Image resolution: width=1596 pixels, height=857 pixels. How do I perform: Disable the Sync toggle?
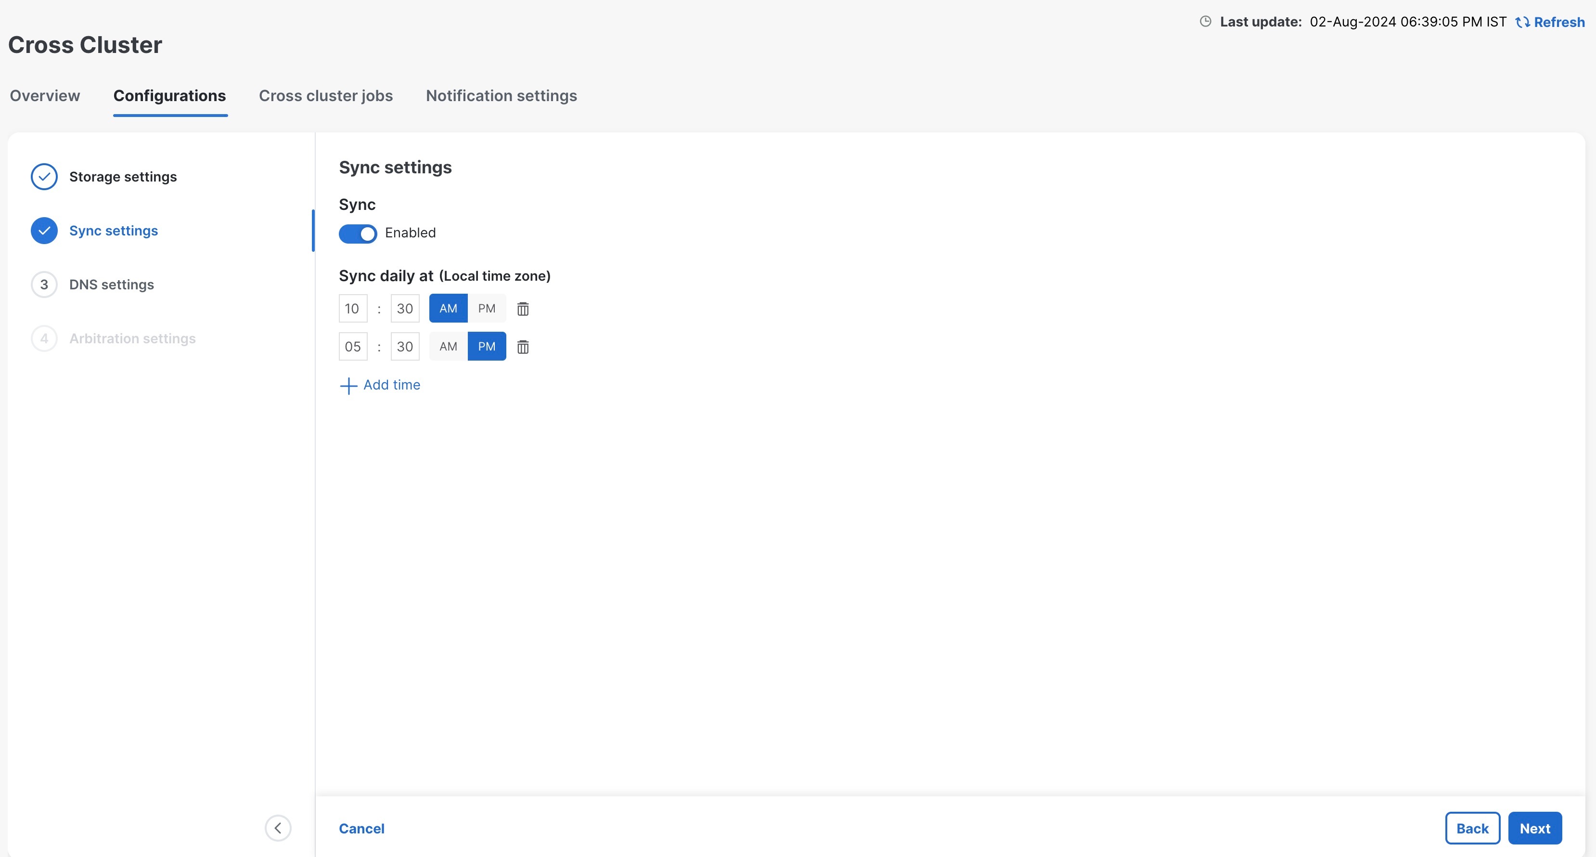pos(358,233)
